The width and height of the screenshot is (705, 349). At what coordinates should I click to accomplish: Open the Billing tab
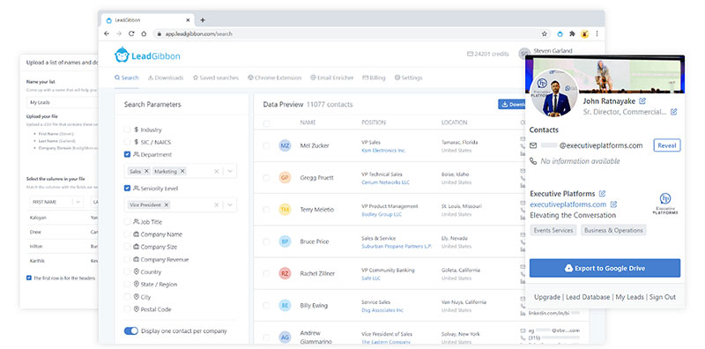coord(374,78)
